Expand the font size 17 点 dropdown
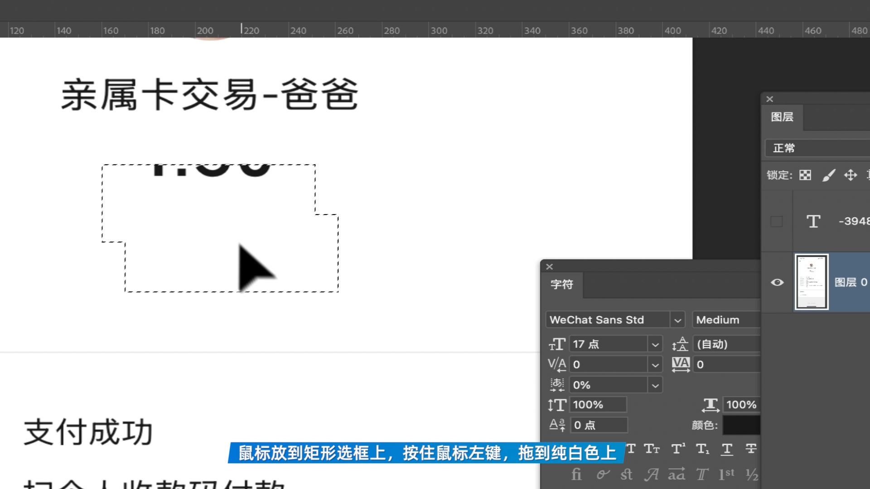 [x=655, y=345]
